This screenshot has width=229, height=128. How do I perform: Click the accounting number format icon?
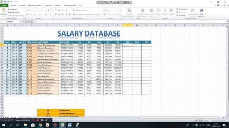[105, 15]
